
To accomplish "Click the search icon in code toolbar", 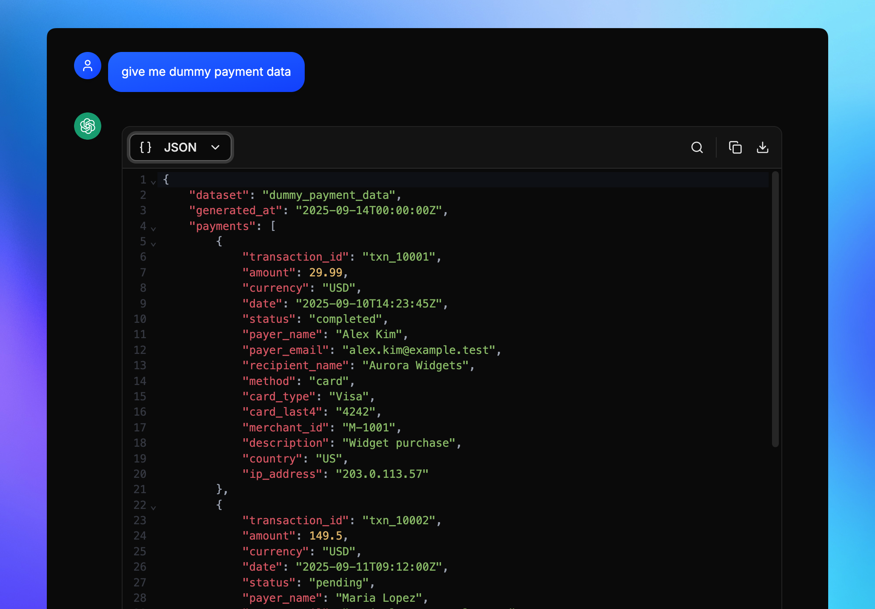I will point(697,147).
